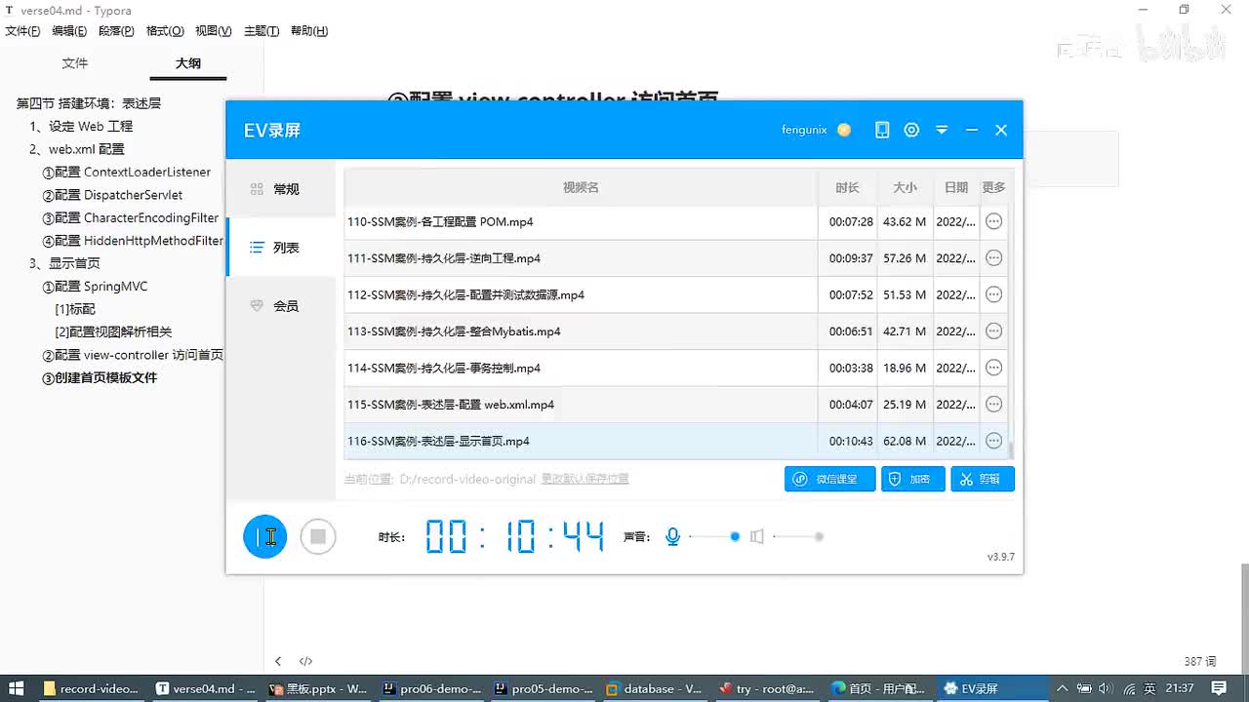Click the speaker icon in EV录屏
Viewport: 1249px width, 702px height.
[756, 536]
